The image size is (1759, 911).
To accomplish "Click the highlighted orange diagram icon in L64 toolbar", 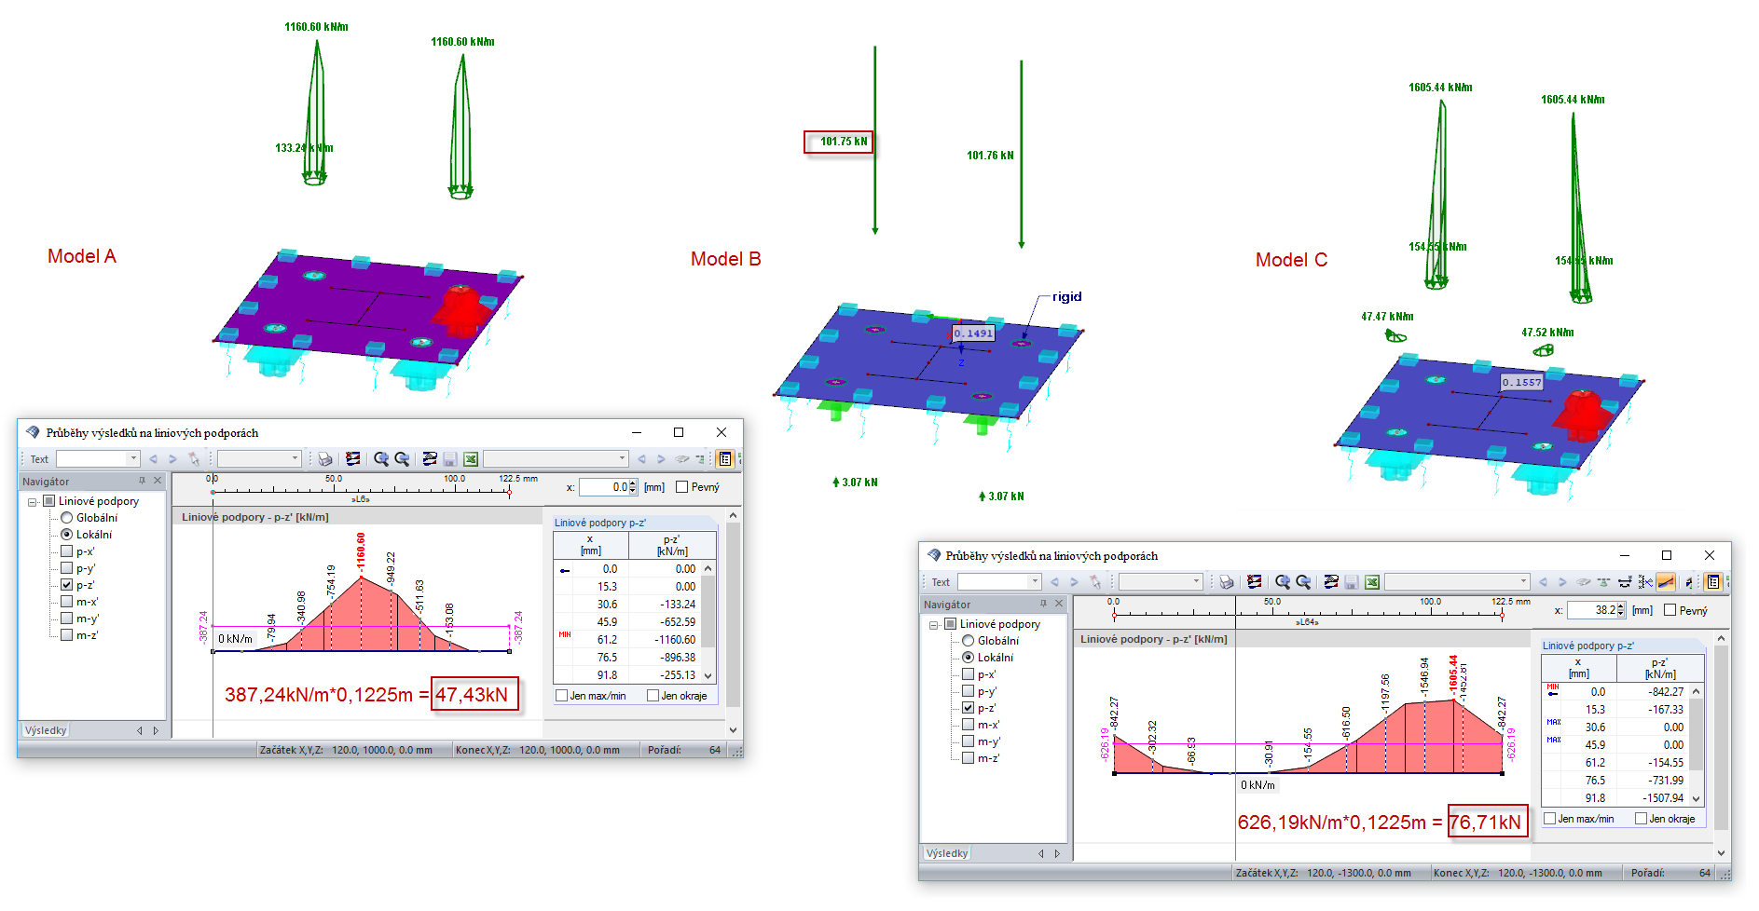I will pyautogui.click(x=1666, y=582).
